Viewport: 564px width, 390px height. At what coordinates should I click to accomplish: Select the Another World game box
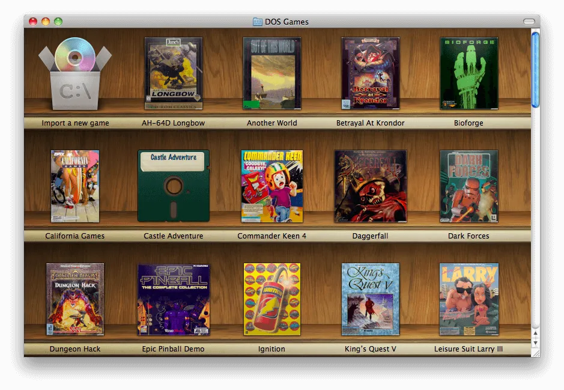coord(271,72)
